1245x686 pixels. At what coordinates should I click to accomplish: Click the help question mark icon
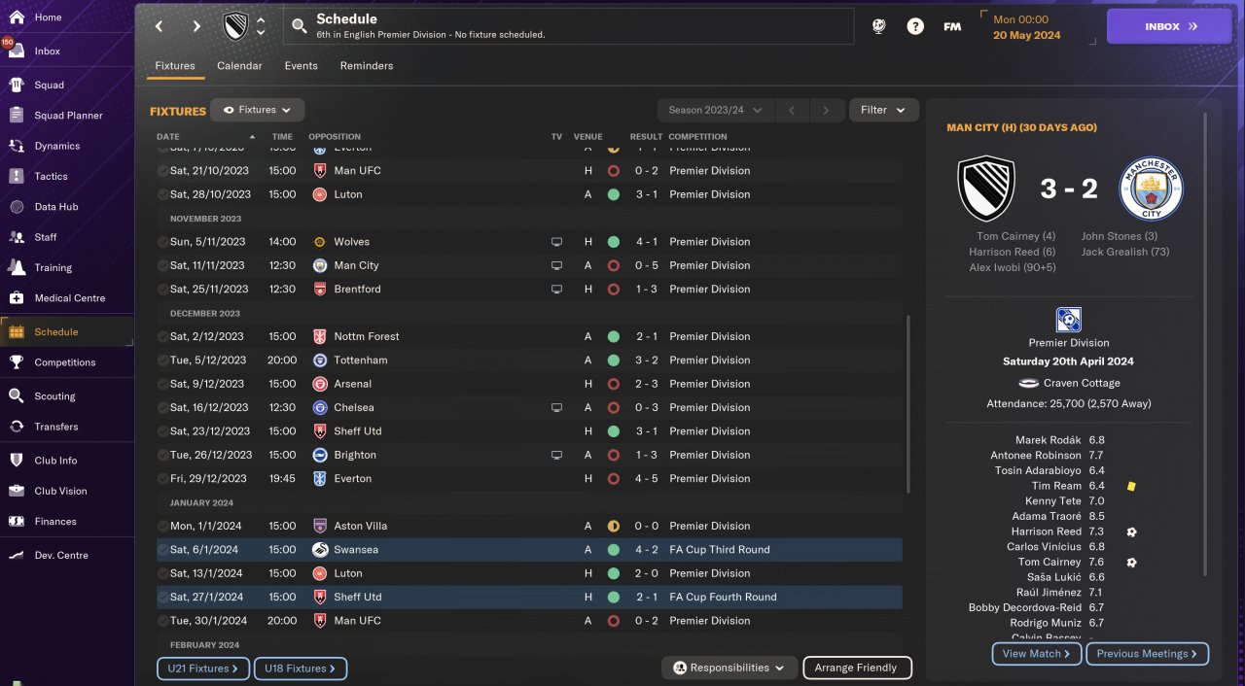(915, 26)
